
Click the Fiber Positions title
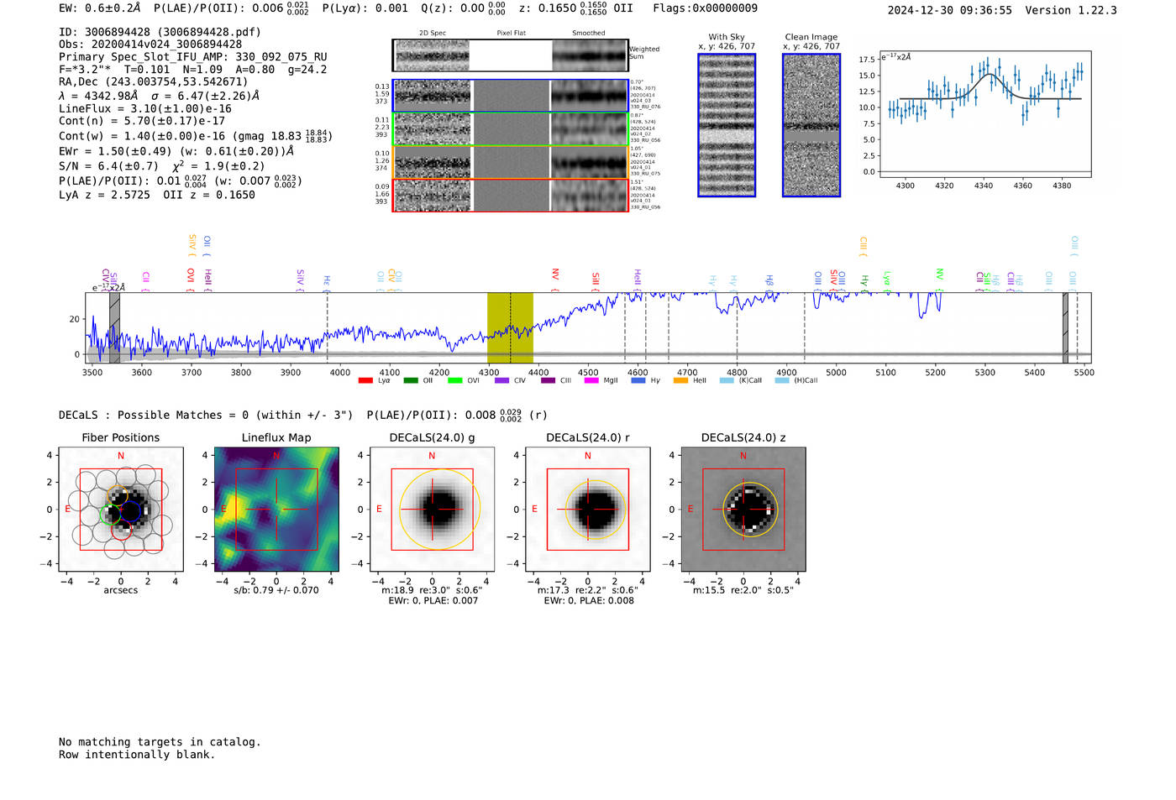tap(121, 437)
